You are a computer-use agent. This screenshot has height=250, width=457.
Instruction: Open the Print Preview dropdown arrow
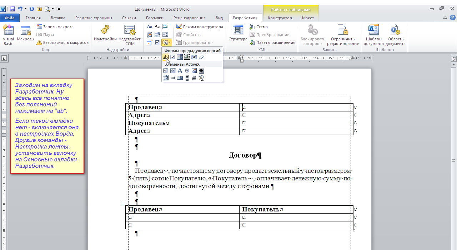(53, 9)
